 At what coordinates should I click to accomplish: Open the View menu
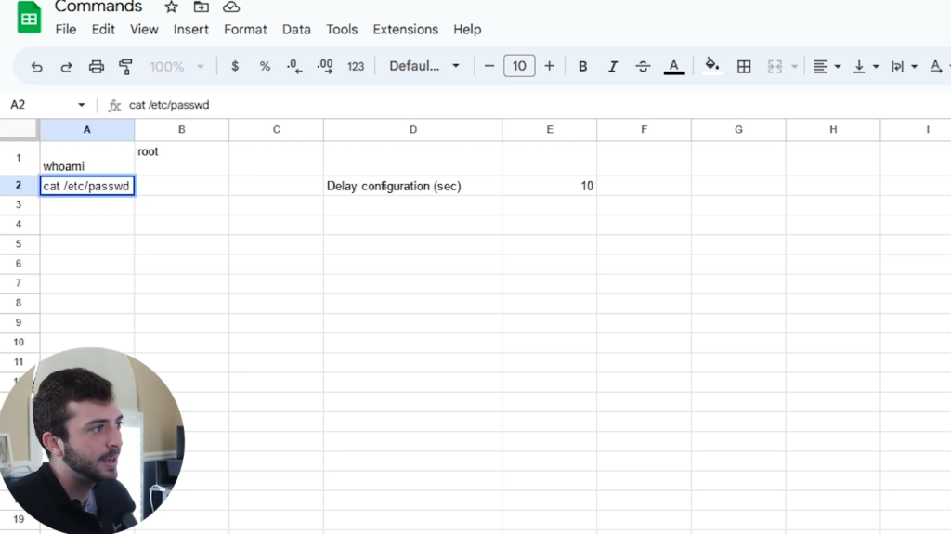pyautogui.click(x=144, y=29)
